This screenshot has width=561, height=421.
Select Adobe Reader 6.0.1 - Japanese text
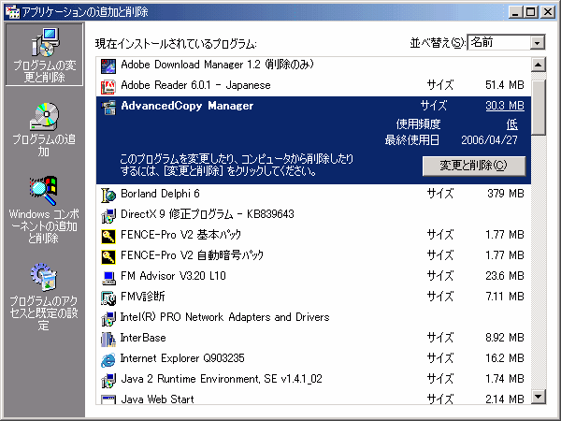195,85
